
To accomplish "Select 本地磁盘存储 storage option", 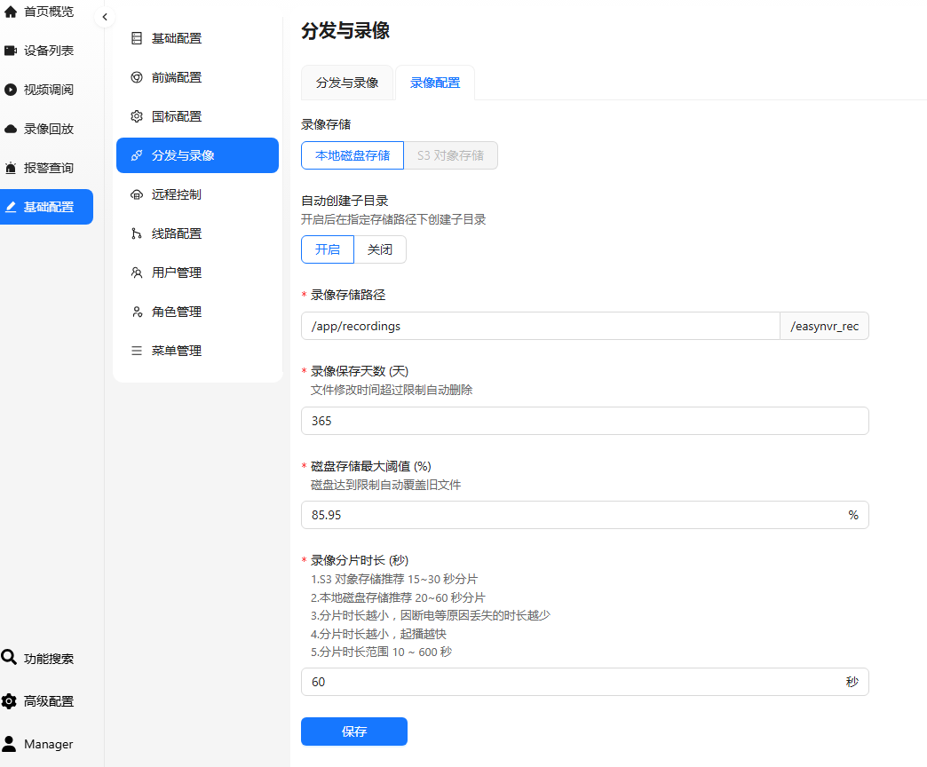I will [353, 155].
